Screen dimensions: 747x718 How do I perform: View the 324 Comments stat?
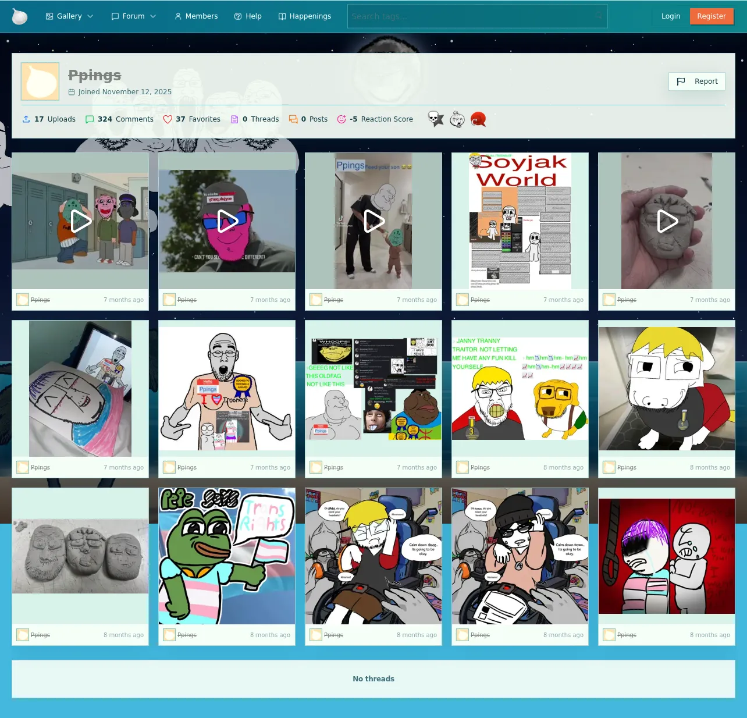point(119,119)
